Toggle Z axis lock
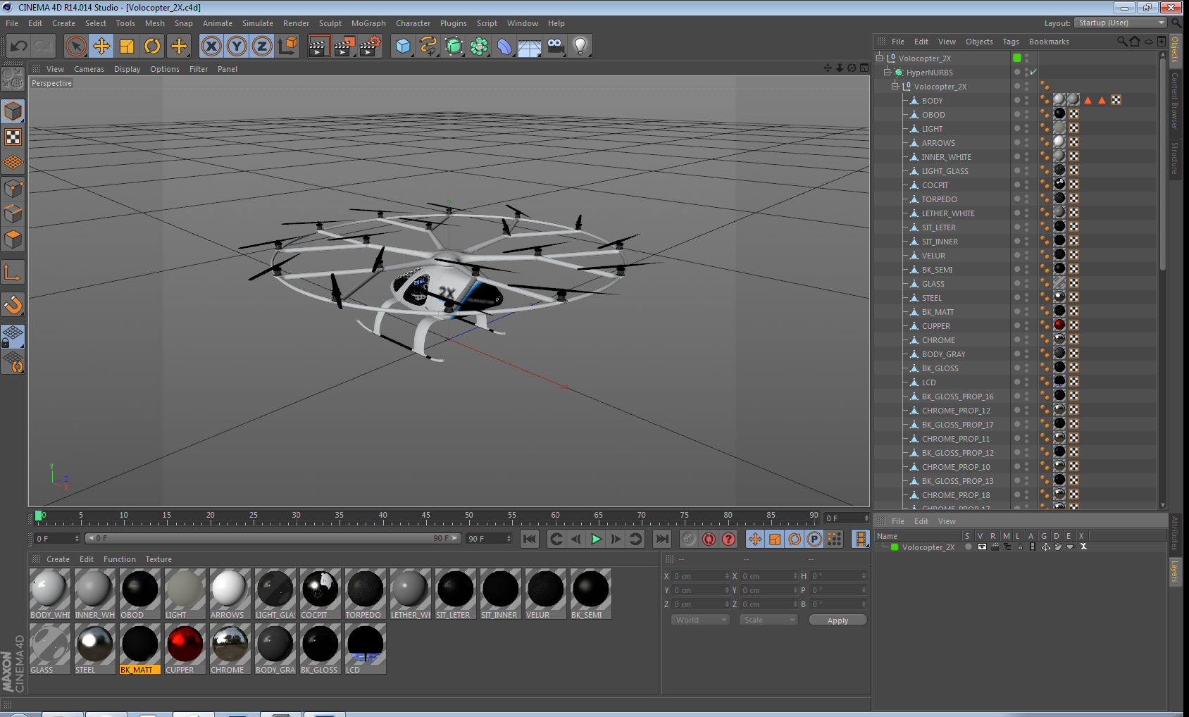 coord(262,46)
